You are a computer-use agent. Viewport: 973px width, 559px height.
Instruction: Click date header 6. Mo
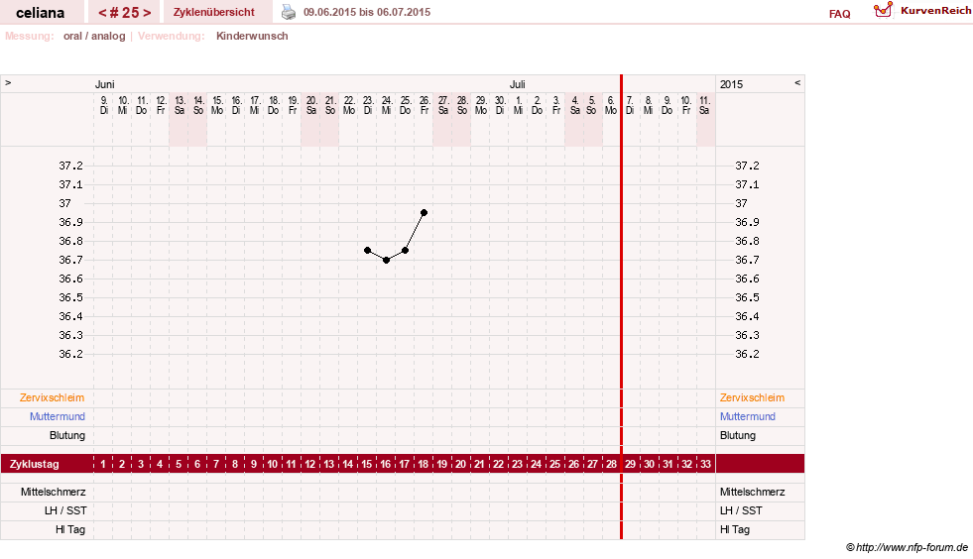[611, 105]
